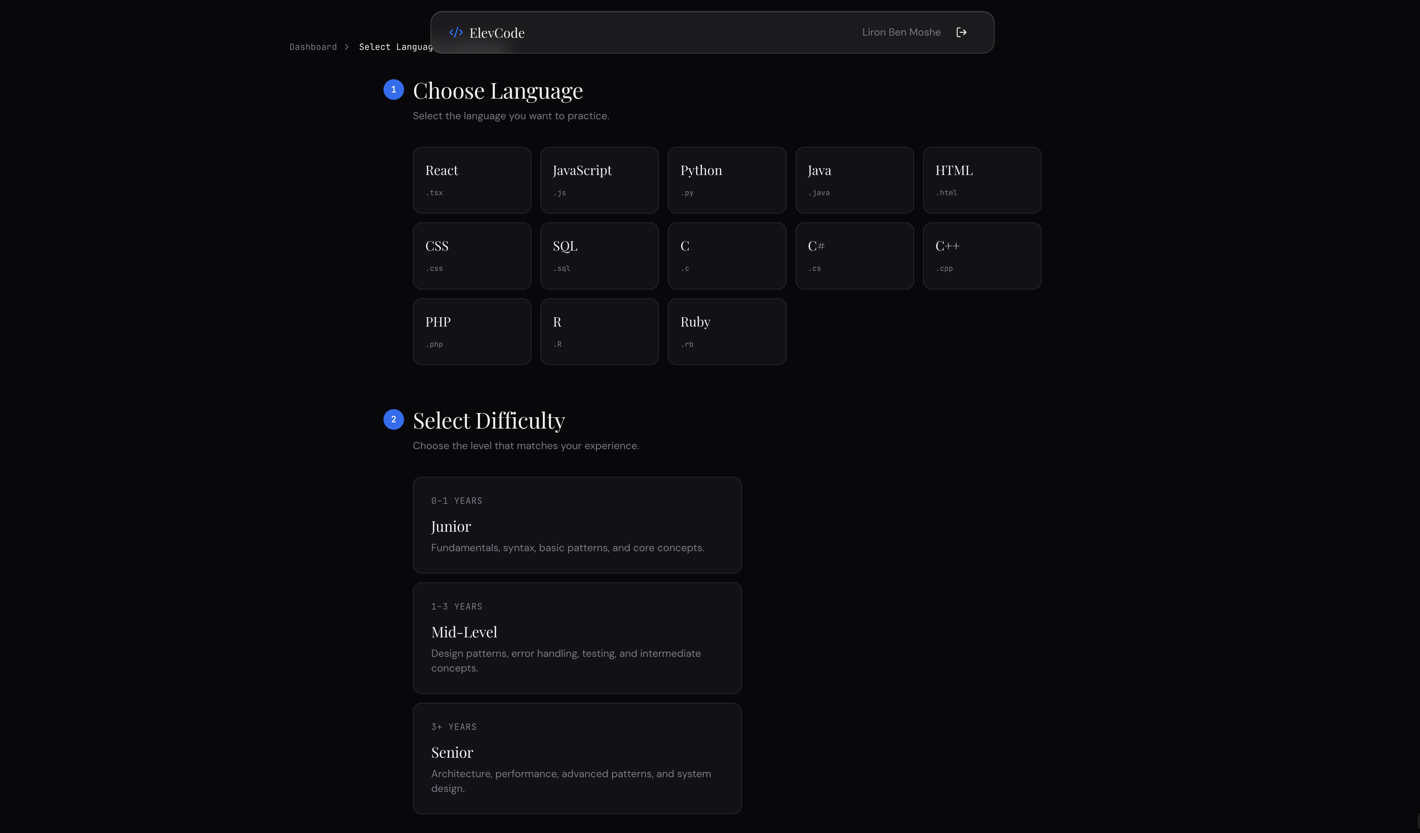Select the Python language card
Screen dimensions: 1420x833
coord(727,179)
